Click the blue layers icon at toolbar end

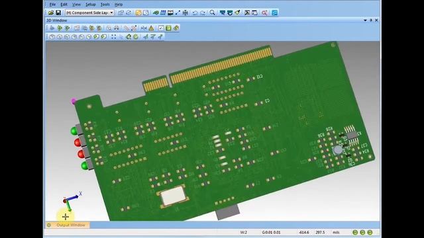[x=274, y=13]
